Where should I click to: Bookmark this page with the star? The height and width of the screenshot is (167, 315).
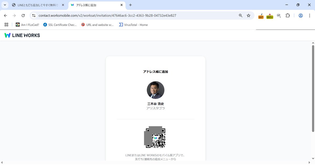point(248,15)
